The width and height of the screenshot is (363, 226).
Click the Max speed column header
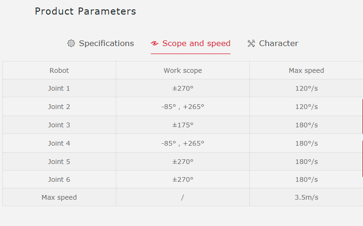click(306, 70)
